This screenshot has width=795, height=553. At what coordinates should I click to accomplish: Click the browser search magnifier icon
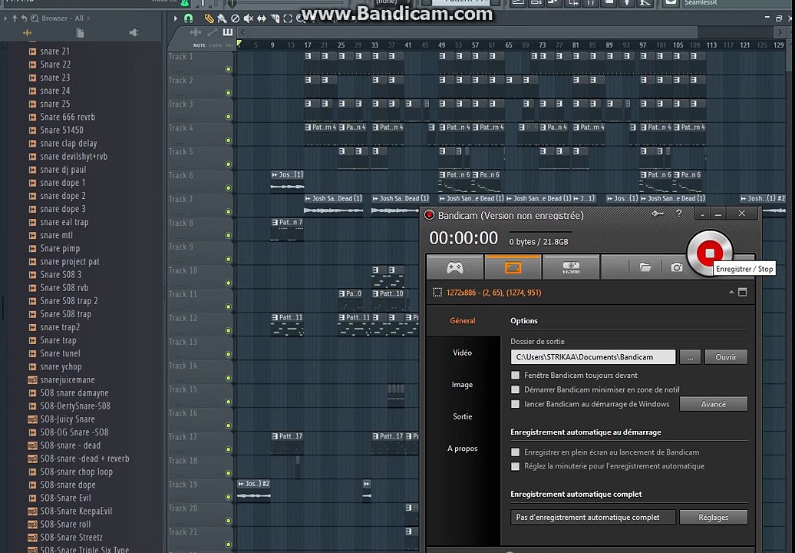tap(35, 18)
